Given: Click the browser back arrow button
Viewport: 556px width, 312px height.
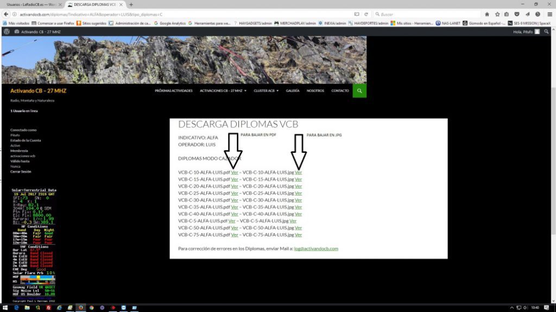Looking at the screenshot, I should [6, 14].
